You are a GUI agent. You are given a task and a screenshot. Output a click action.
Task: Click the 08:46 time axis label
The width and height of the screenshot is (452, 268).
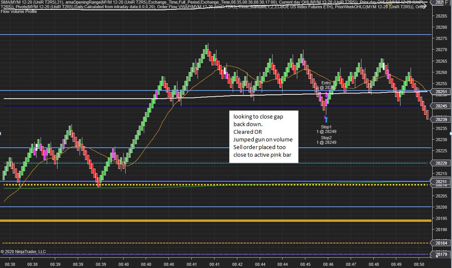(328, 264)
